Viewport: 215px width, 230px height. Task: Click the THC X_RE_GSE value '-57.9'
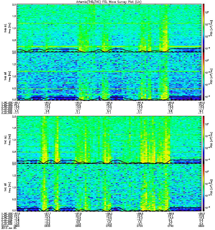(x=78, y=214)
